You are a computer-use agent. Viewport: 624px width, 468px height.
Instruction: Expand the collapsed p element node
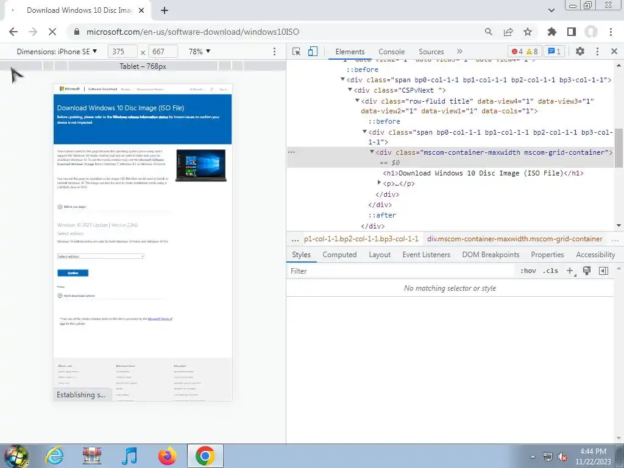pyautogui.click(x=379, y=182)
